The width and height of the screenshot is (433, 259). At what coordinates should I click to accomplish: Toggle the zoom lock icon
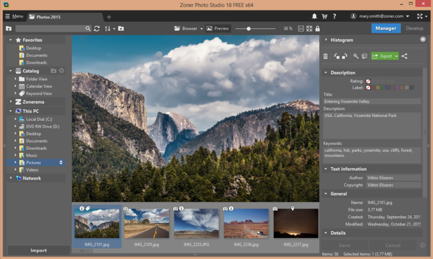click(x=317, y=28)
